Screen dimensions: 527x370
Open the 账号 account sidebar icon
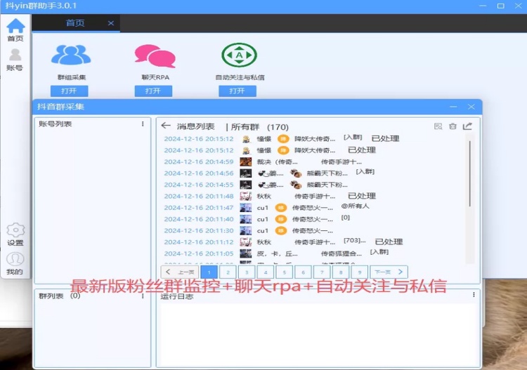15,60
